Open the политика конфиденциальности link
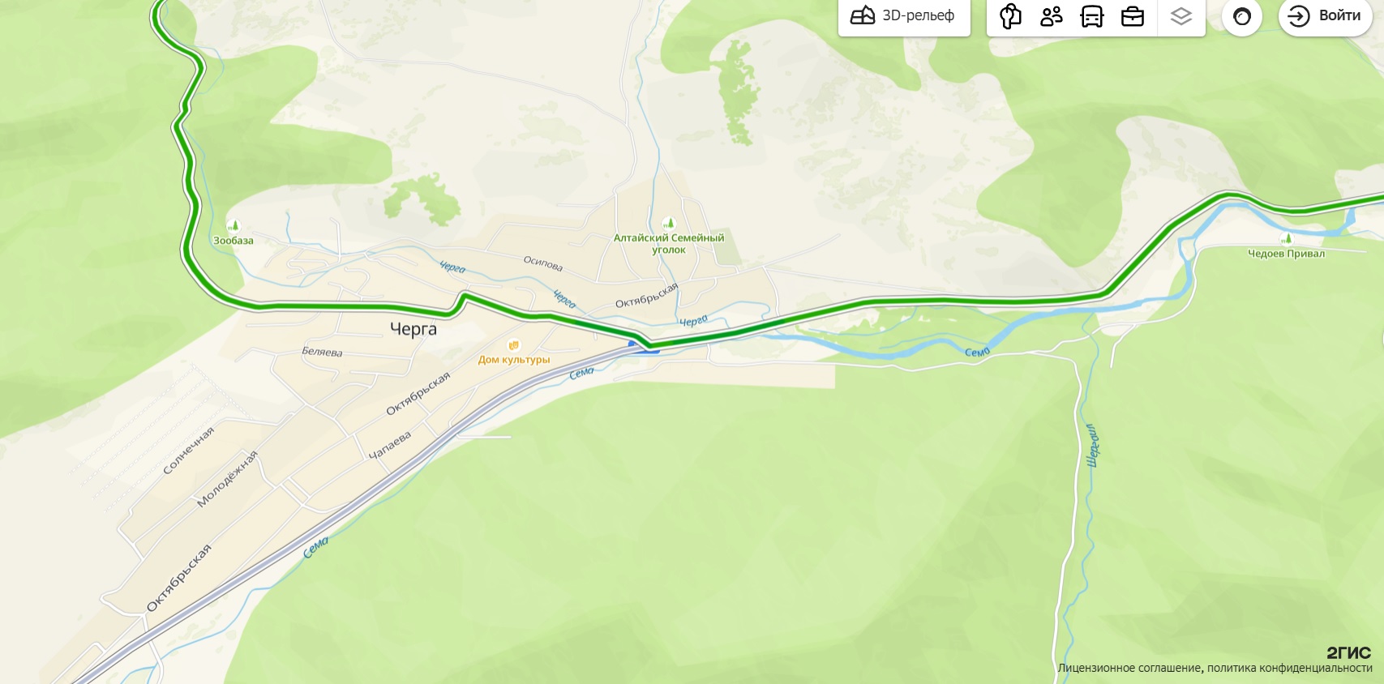The image size is (1384, 684). pyautogui.click(x=1289, y=668)
